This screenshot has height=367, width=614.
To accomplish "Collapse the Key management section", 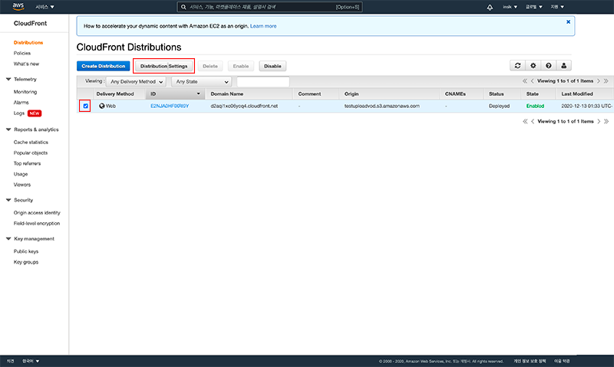I will (8, 239).
